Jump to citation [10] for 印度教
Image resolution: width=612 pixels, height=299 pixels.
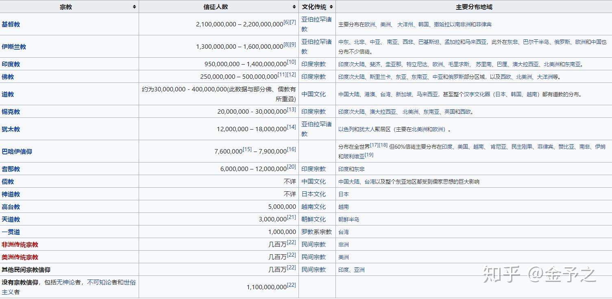(292, 62)
